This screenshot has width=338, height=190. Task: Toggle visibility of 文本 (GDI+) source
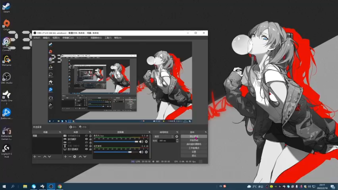point(87,146)
